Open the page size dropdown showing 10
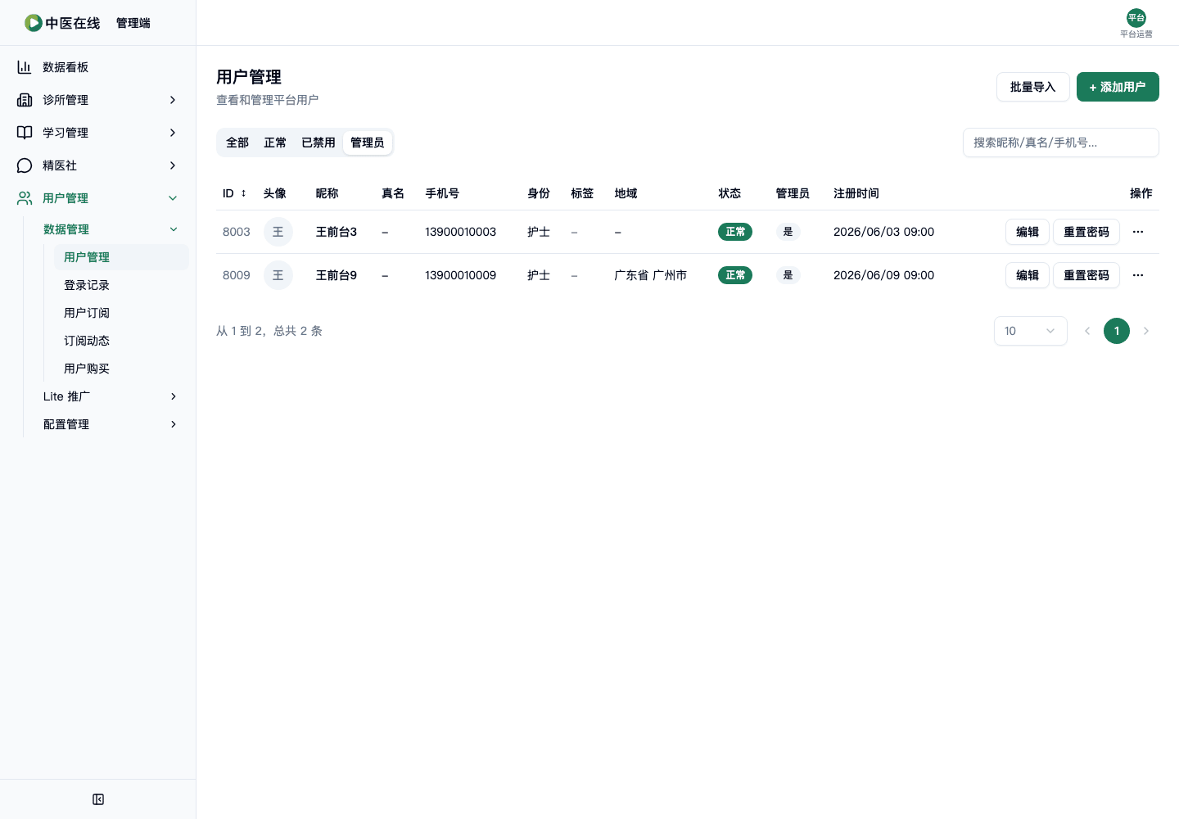Image resolution: width=1179 pixels, height=819 pixels. tap(1031, 331)
